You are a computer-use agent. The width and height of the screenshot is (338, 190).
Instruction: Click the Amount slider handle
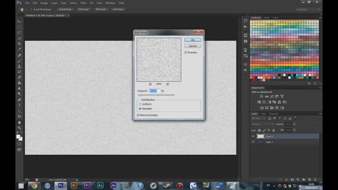[141, 95]
